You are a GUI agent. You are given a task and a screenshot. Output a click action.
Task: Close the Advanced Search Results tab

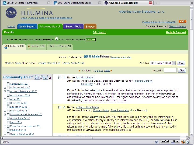pos(150,3)
